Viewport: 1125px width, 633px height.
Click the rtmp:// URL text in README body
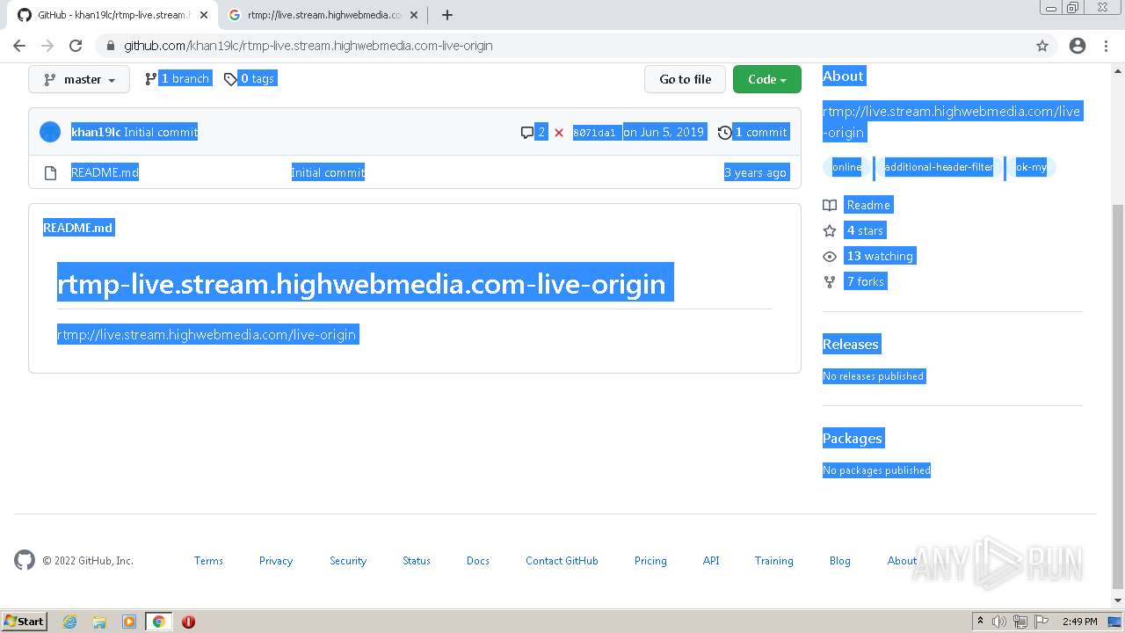point(207,334)
